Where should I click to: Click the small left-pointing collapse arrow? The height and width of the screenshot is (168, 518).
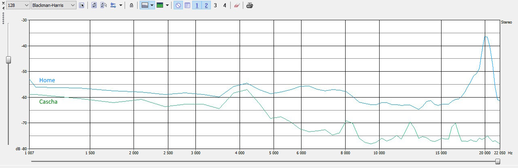[x=3, y=8]
